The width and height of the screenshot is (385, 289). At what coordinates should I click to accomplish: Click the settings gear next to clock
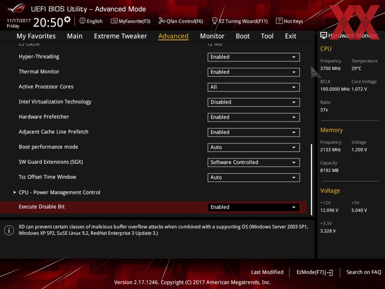pyautogui.click(x=67, y=20)
